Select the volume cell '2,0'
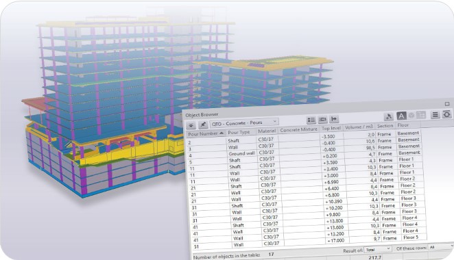The height and width of the screenshot is (260, 454). coord(371,134)
